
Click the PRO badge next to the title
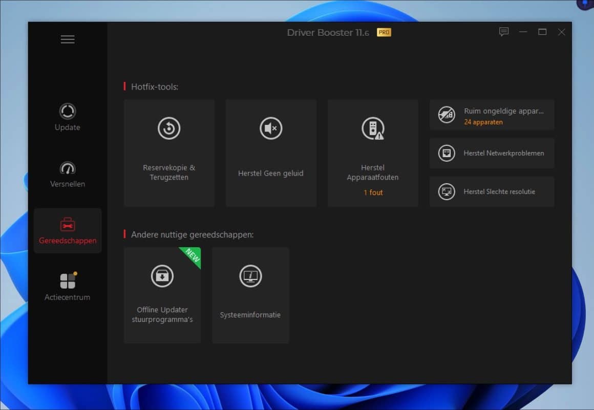point(385,32)
